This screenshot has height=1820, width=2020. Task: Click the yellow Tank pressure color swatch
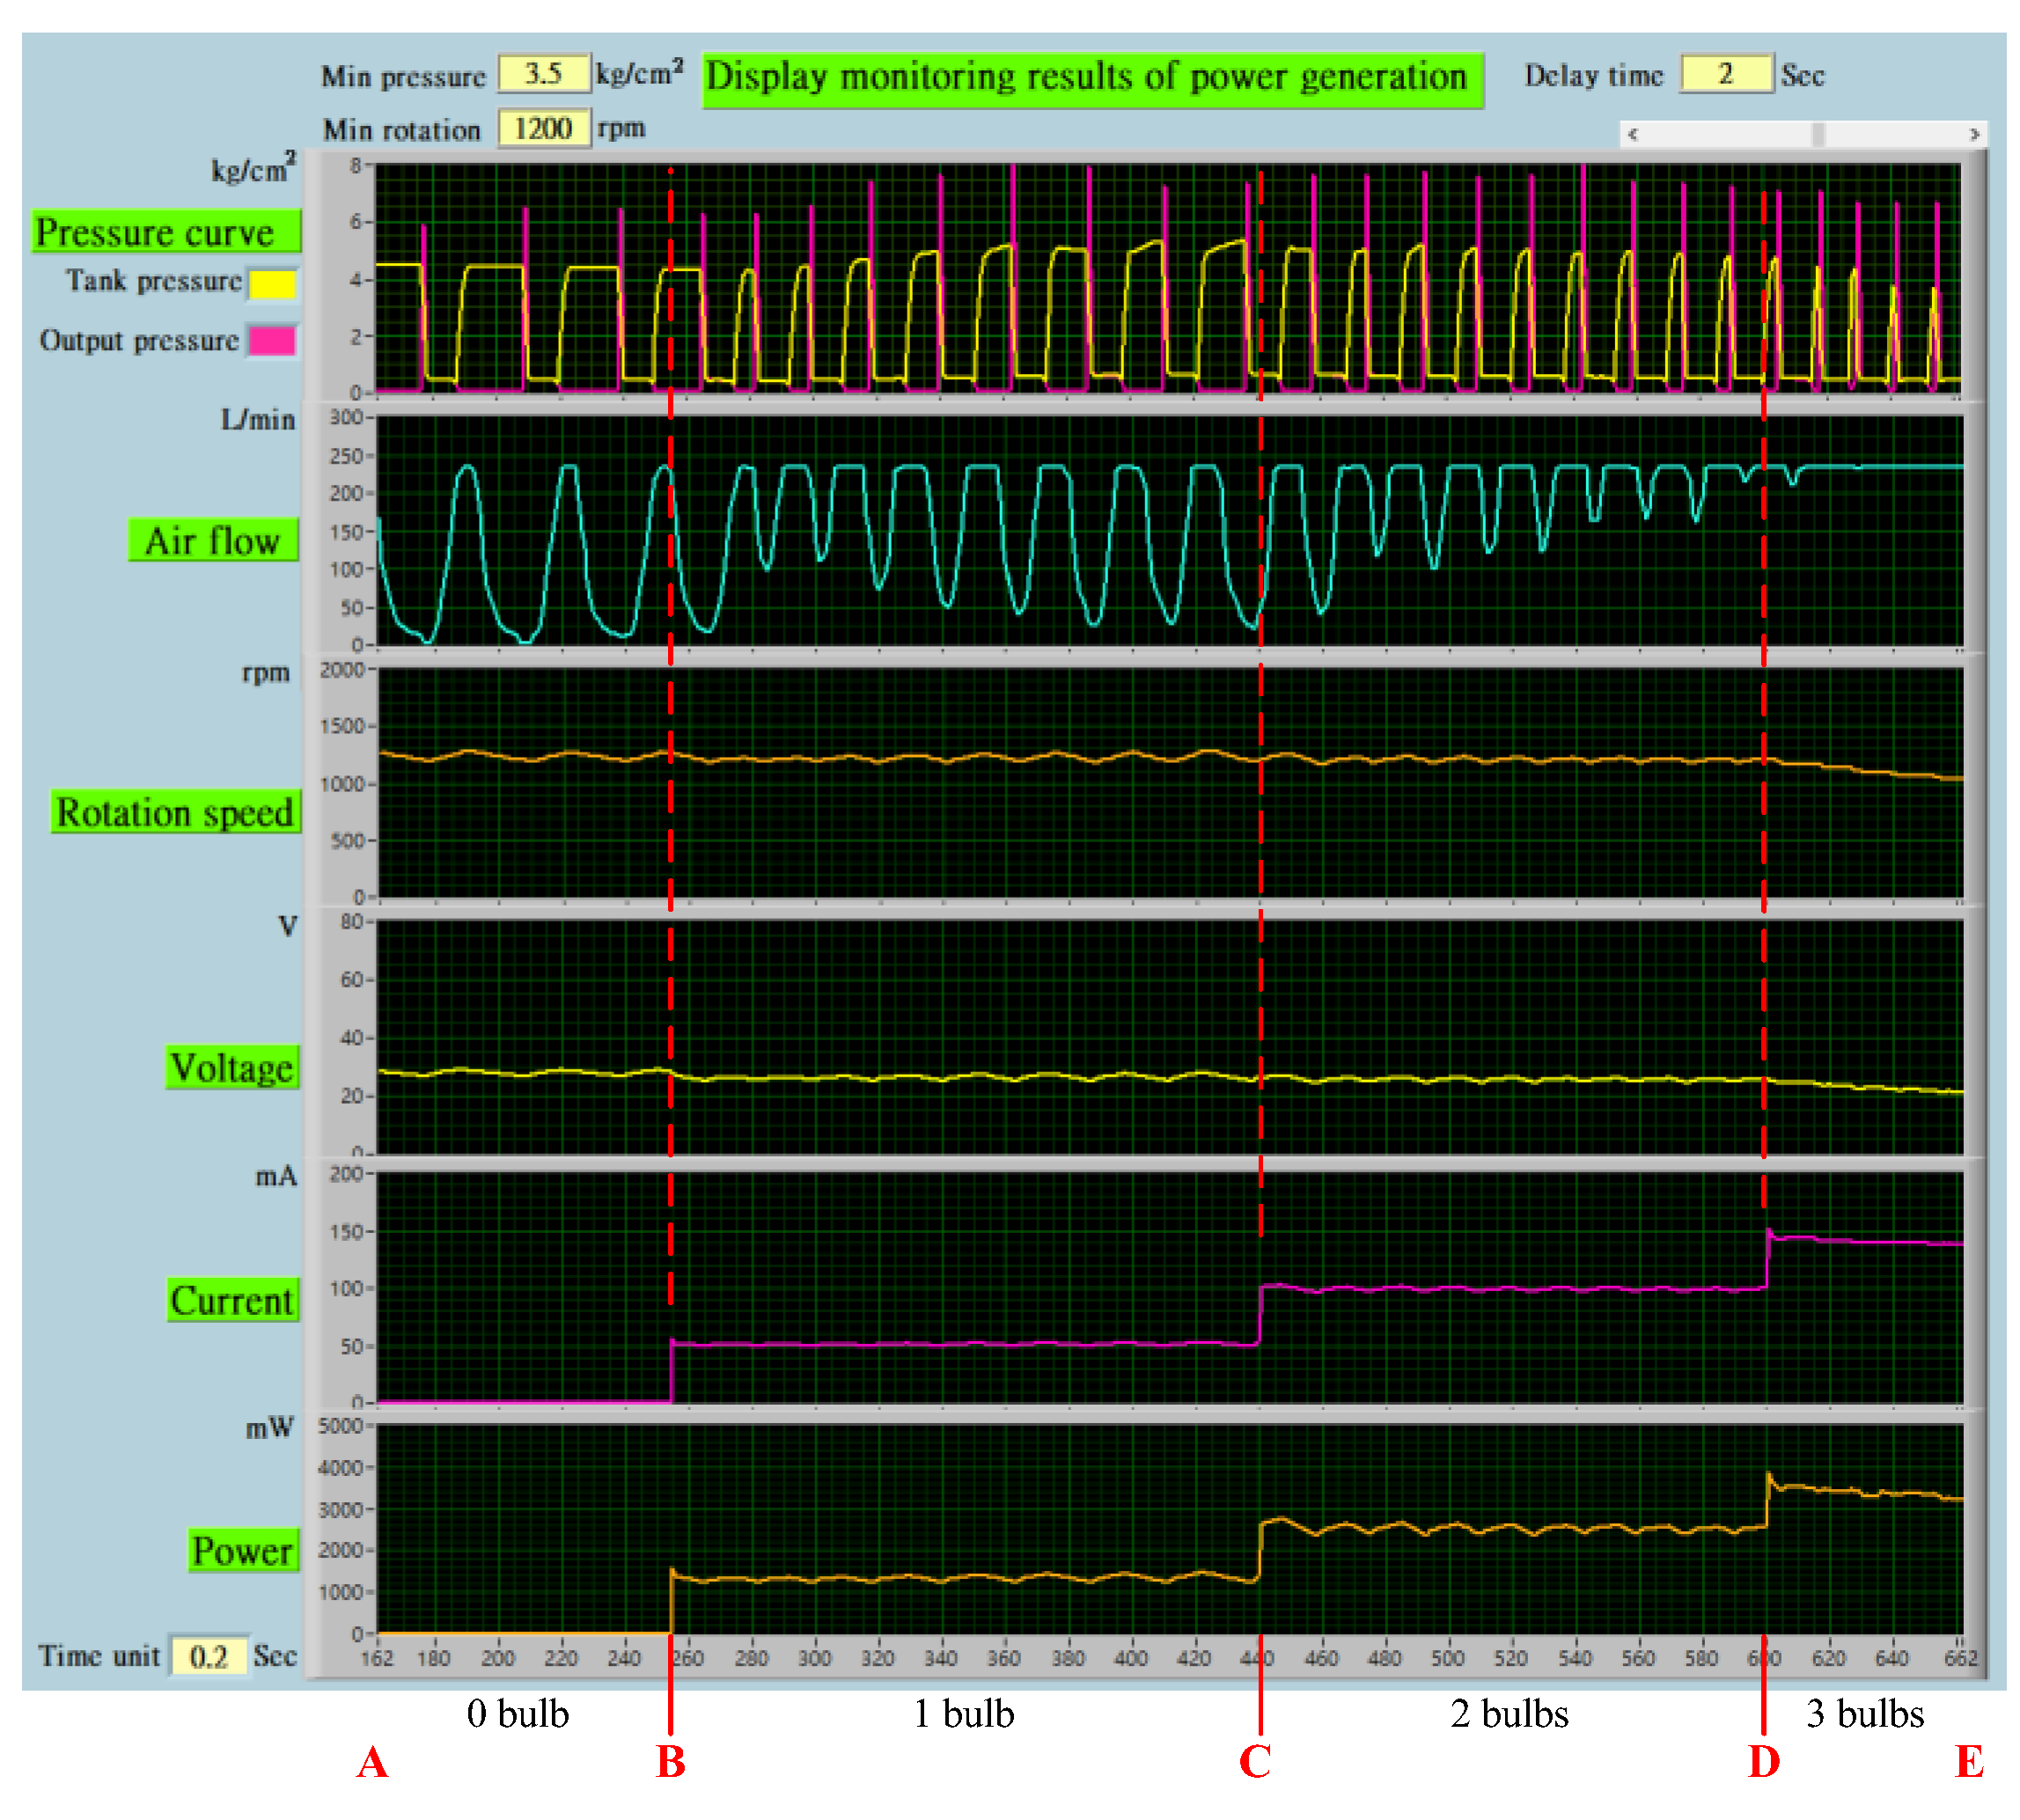click(273, 284)
